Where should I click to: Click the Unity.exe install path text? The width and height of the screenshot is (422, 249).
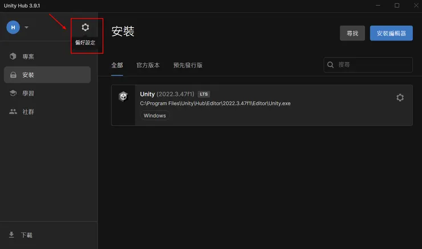click(216, 104)
